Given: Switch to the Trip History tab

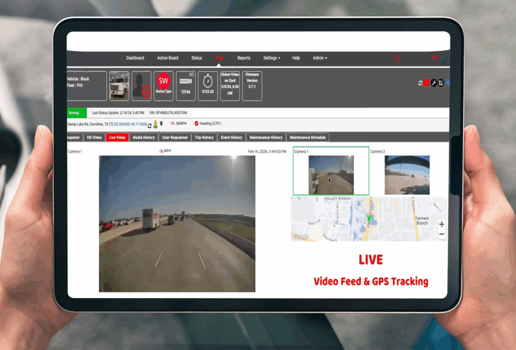Looking at the screenshot, I should pos(204,137).
